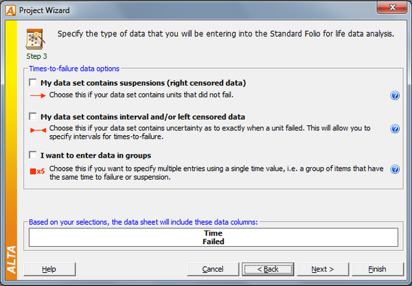
Task: Click the red suspension arrow icon
Action: [38, 95]
